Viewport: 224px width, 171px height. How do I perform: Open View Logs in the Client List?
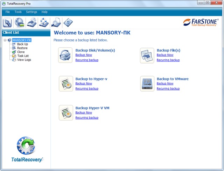click(x=24, y=60)
